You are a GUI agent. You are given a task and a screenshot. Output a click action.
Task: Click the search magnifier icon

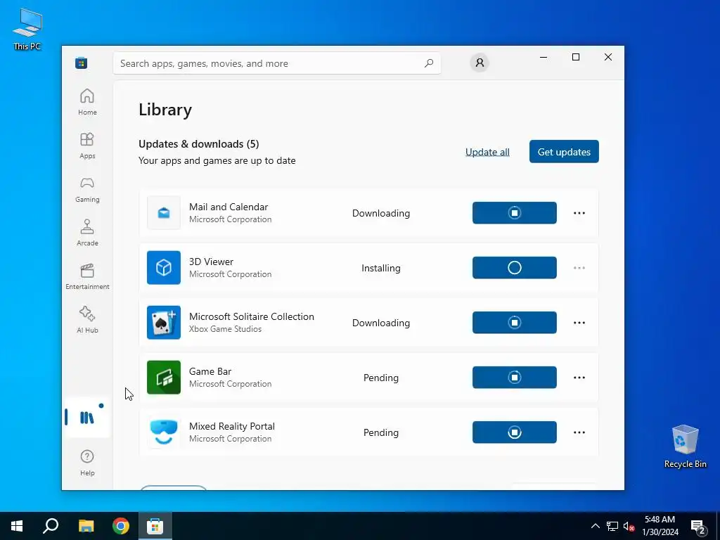pyautogui.click(x=429, y=63)
